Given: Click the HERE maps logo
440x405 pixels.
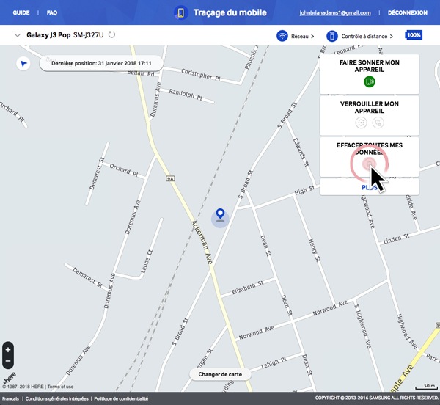Looking at the screenshot, I should [10, 378].
